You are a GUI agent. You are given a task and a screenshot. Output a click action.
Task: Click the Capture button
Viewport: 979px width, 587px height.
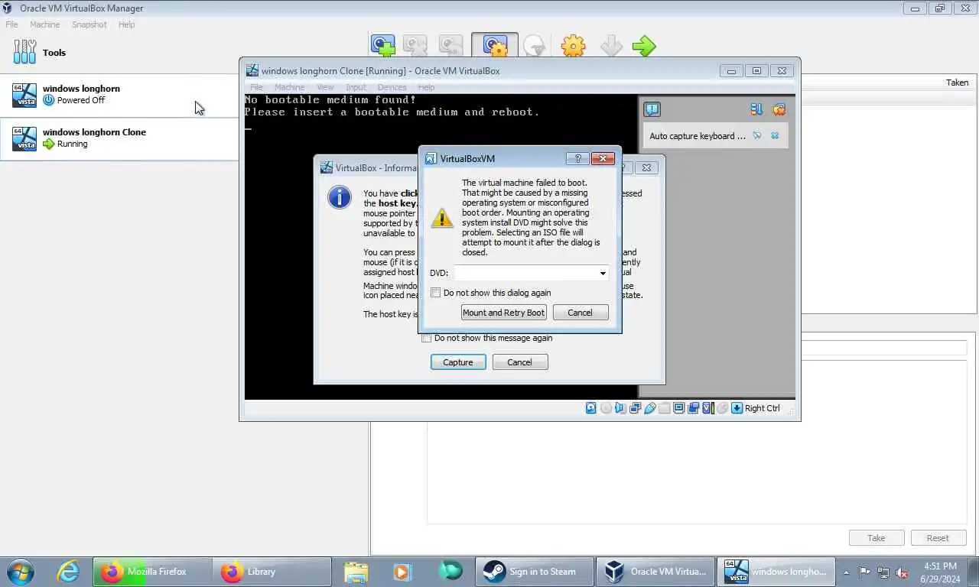click(x=458, y=362)
